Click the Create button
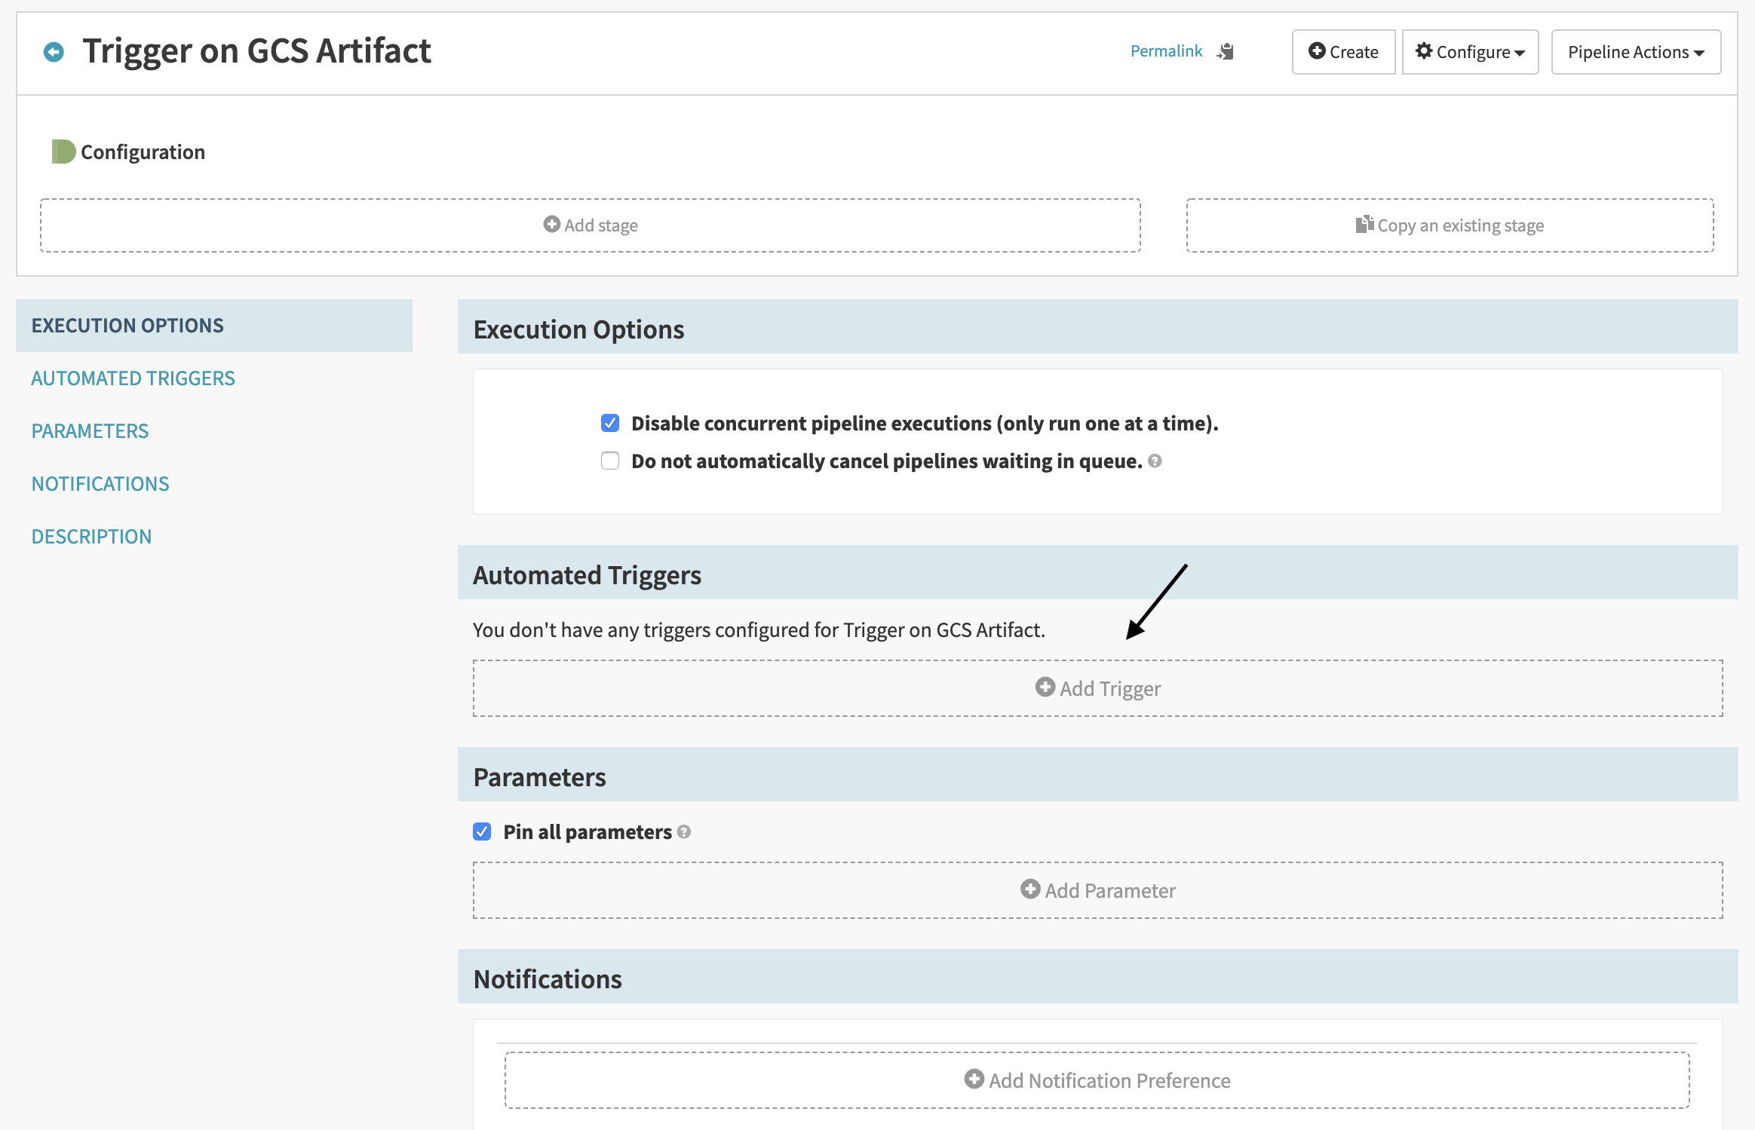Screen dimensions: 1755x1130 pos(1343,52)
